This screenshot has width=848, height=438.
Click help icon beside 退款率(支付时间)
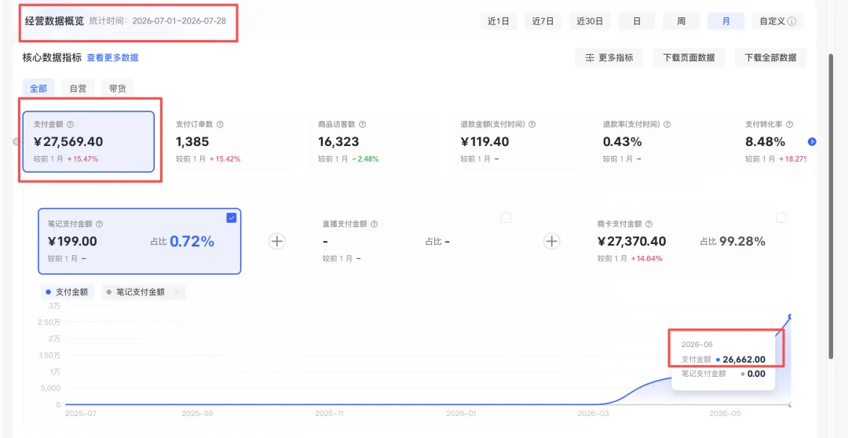(667, 124)
